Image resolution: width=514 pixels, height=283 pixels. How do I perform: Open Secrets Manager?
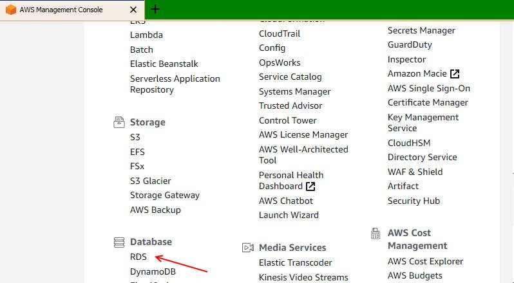[421, 30]
